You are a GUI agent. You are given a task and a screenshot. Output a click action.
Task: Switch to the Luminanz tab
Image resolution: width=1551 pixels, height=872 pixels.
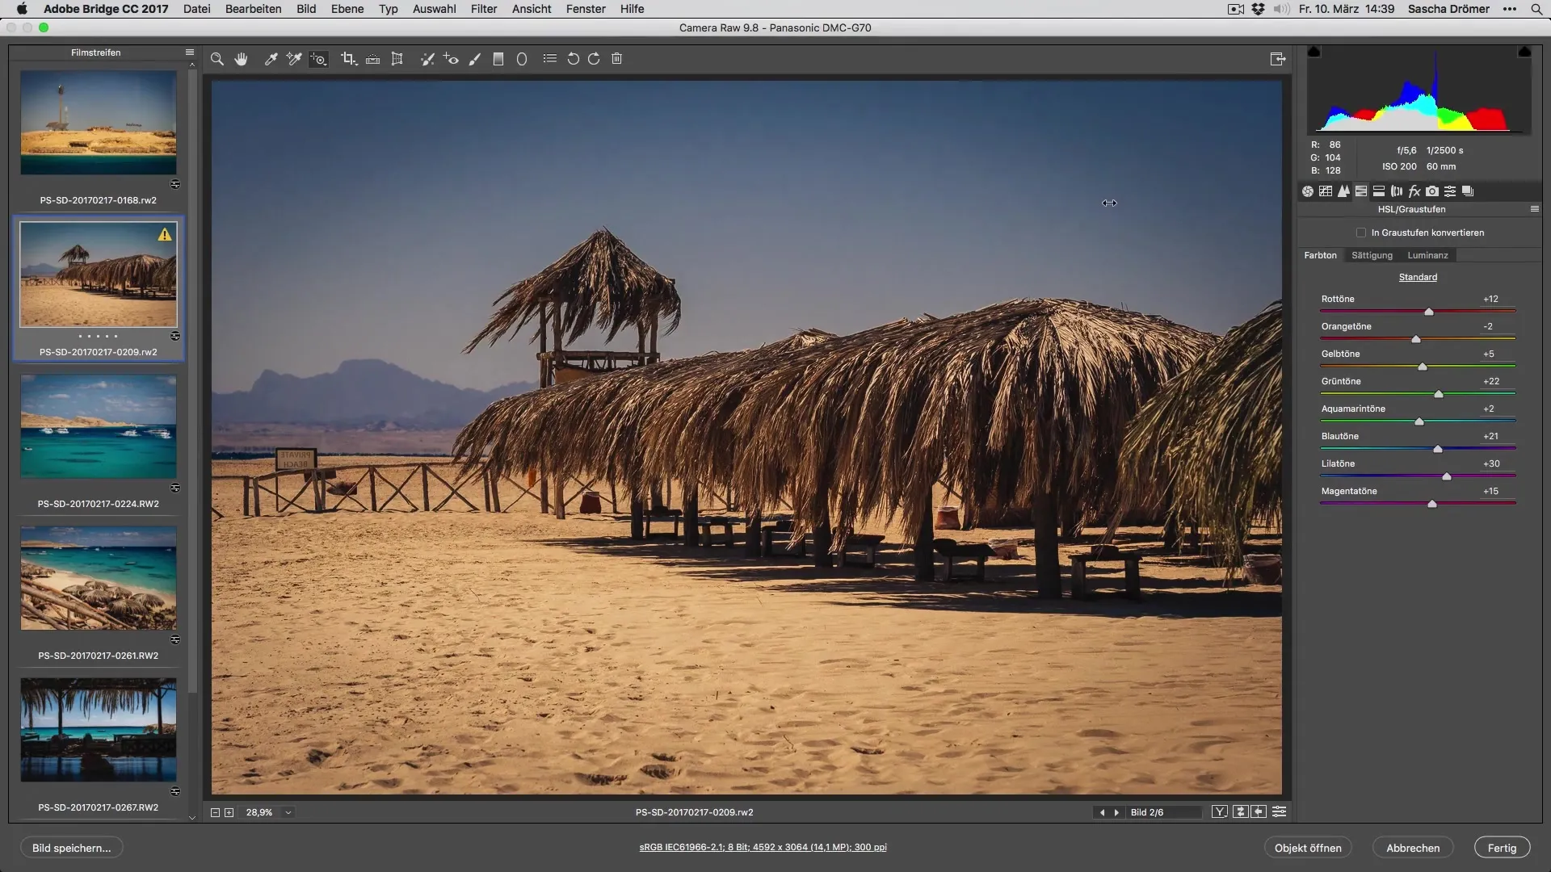1427,255
